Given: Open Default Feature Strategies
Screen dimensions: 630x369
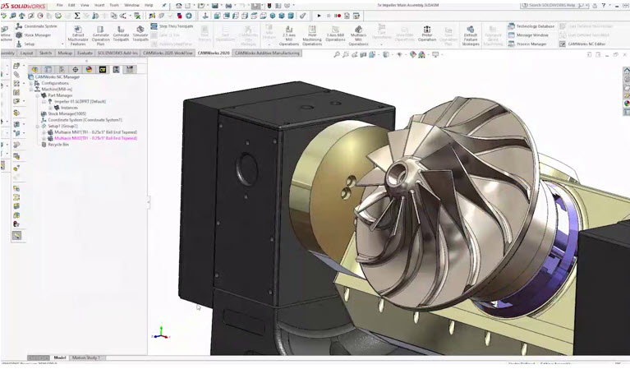Looking at the screenshot, I should [471, 35].
